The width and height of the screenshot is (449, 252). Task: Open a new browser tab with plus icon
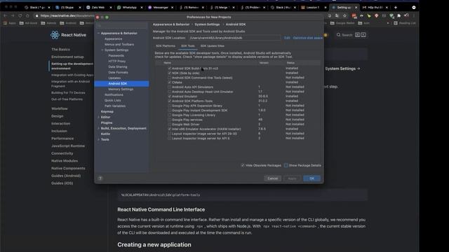pos(396,7)
